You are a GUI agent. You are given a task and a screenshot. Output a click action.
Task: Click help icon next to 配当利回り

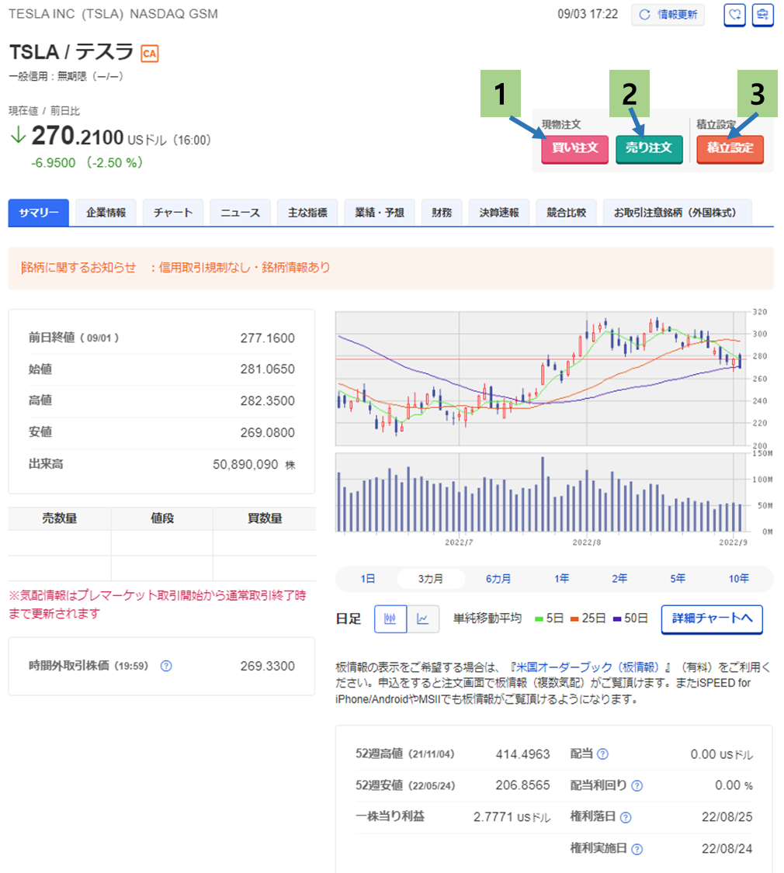click(x=637, y=785)
